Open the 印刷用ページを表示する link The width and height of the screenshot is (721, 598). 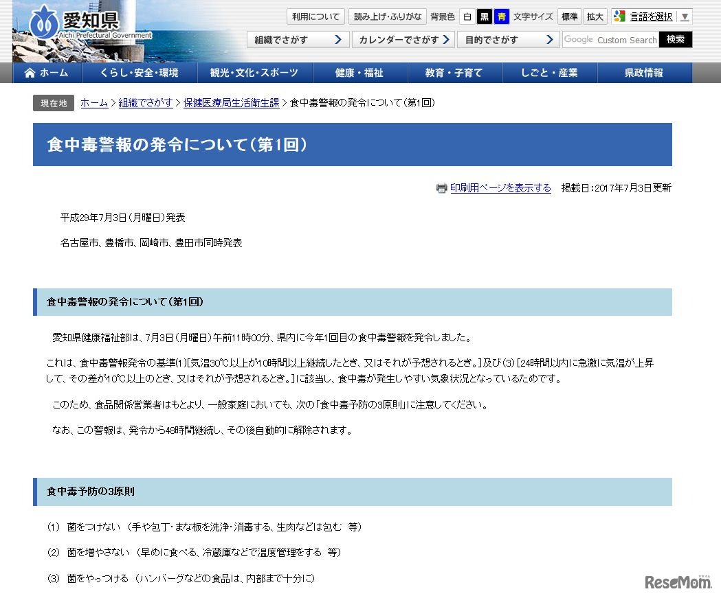pos(500,188)
